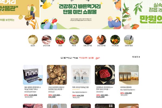Open the right green 만원 banner
This screenshot has width=162, height=108.
pos(142,14)
